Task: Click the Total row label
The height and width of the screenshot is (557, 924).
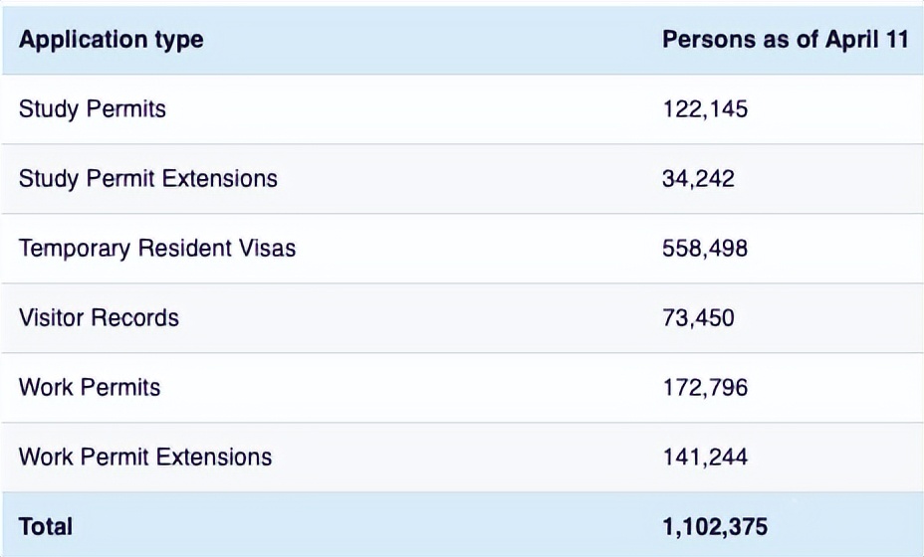Action: [46, 525]
